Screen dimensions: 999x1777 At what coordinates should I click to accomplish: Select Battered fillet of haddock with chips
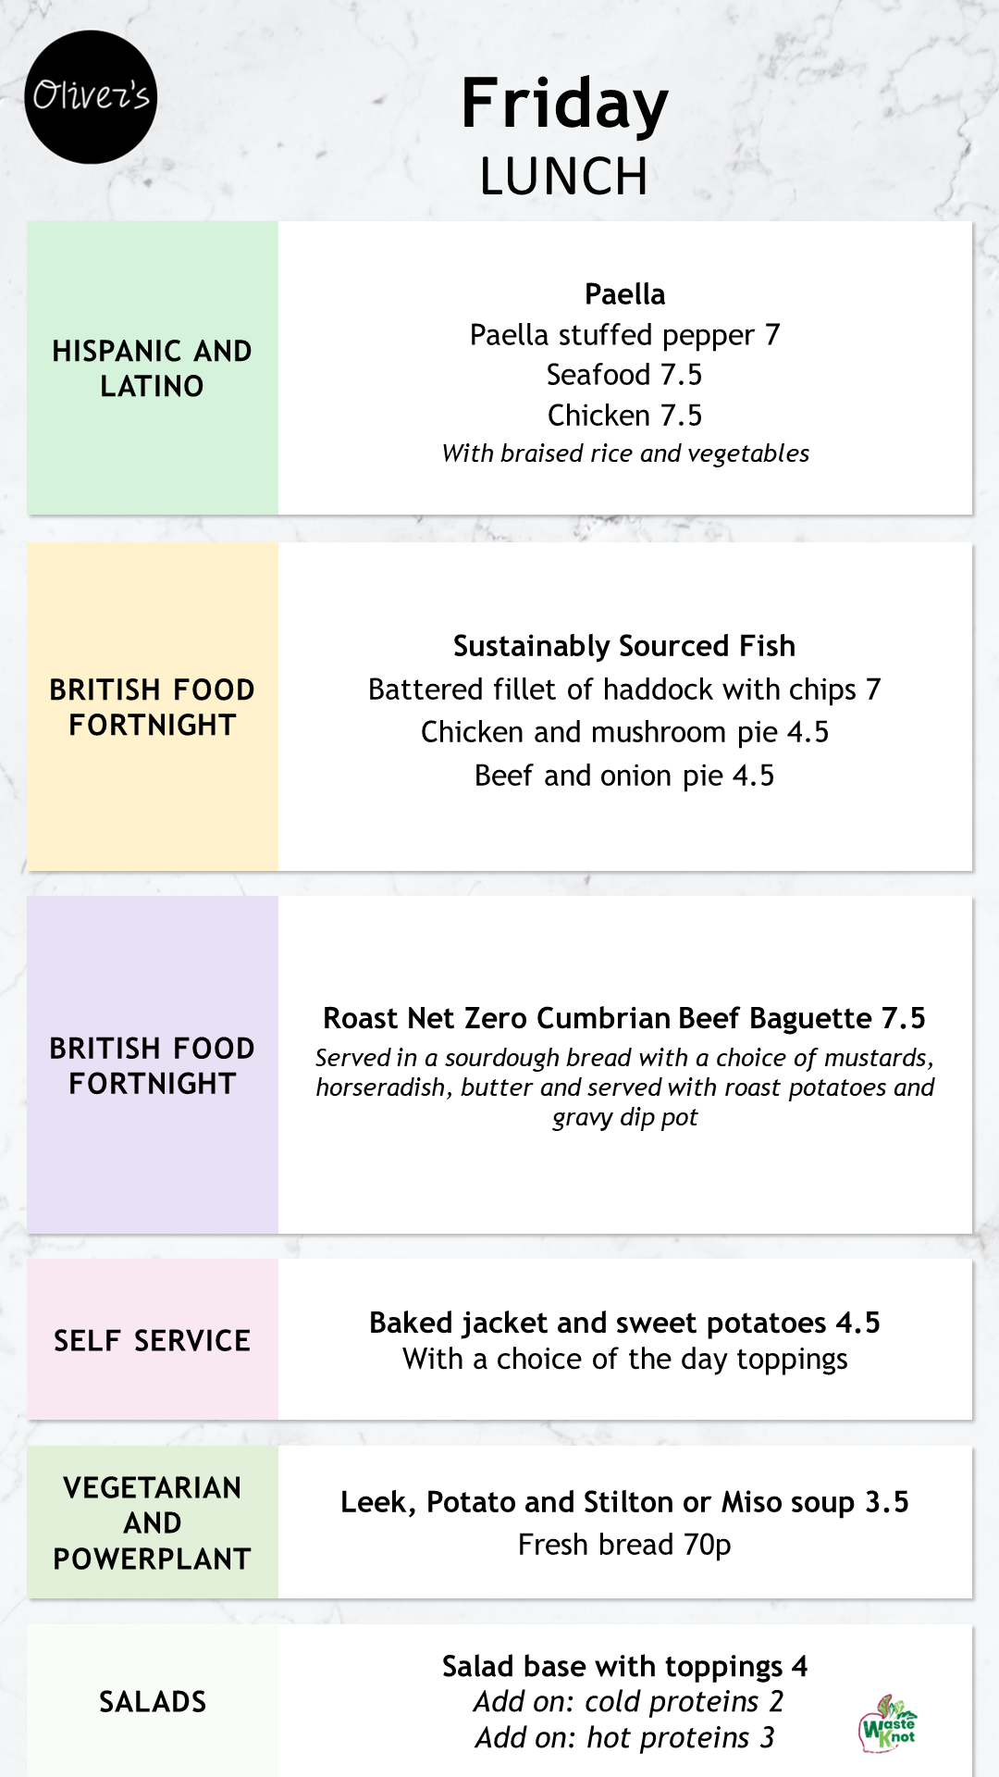624,690
